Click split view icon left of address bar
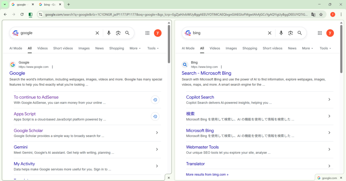The width and height of the screenshot is (346, 181). coord(30,14)
